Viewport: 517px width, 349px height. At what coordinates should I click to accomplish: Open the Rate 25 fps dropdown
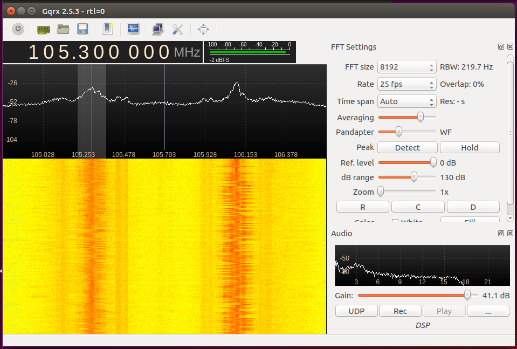[406, 84]
